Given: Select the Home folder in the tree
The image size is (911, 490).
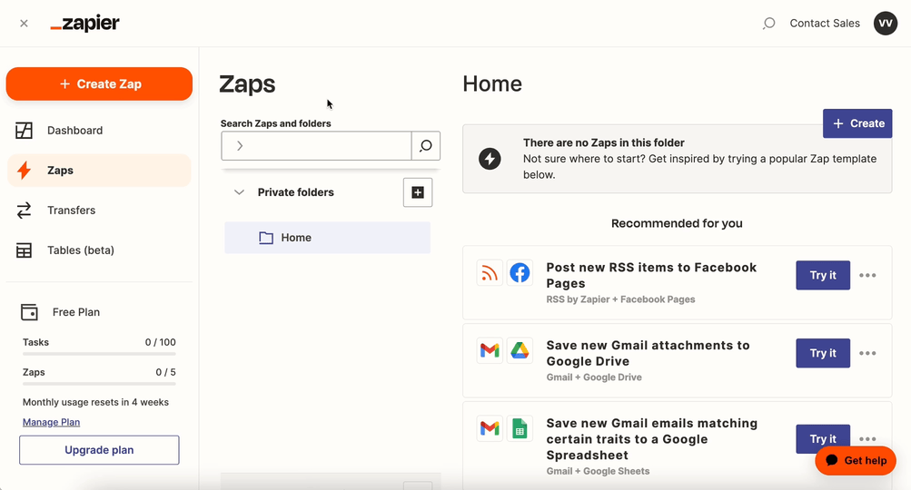Looking at the screenshot, I should point(296,238).
